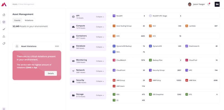This screenshot has width=224, height=110.
Task: Click the fullscreen expand icon at sidebar bottom
Action: coord(4,109)
